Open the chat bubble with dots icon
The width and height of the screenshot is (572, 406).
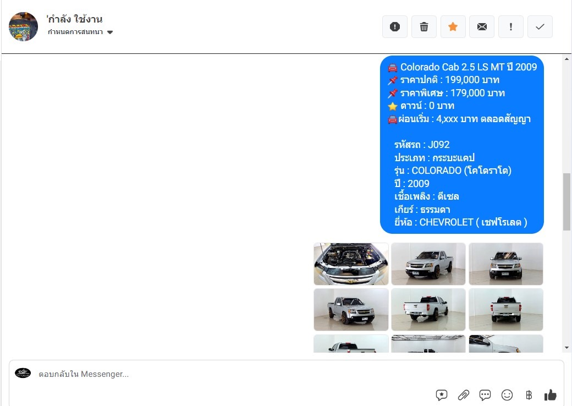tap(485, 394)
